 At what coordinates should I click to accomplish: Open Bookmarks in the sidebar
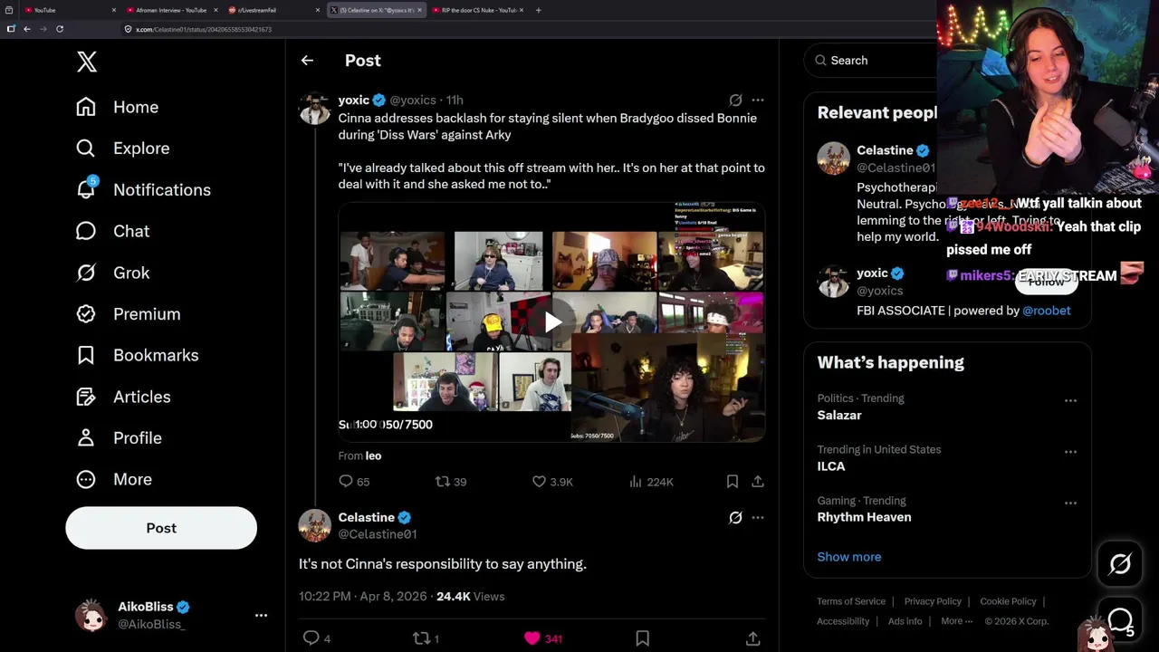(137, 355)
